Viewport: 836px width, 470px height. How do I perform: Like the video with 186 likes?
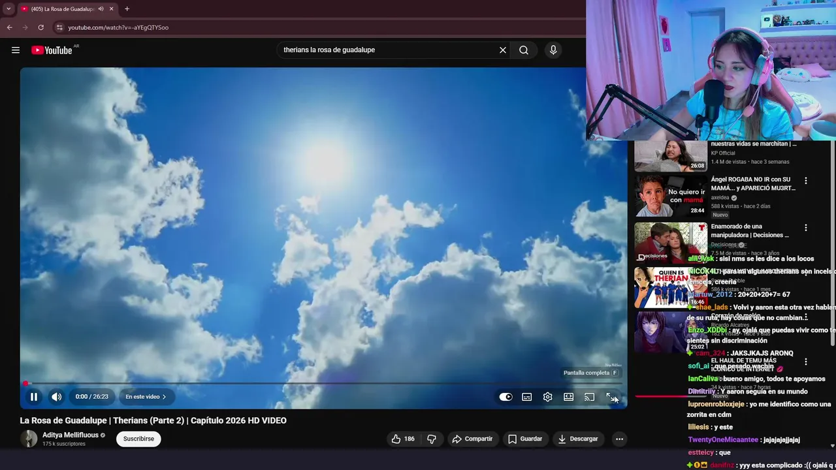[x=403, y=439]
